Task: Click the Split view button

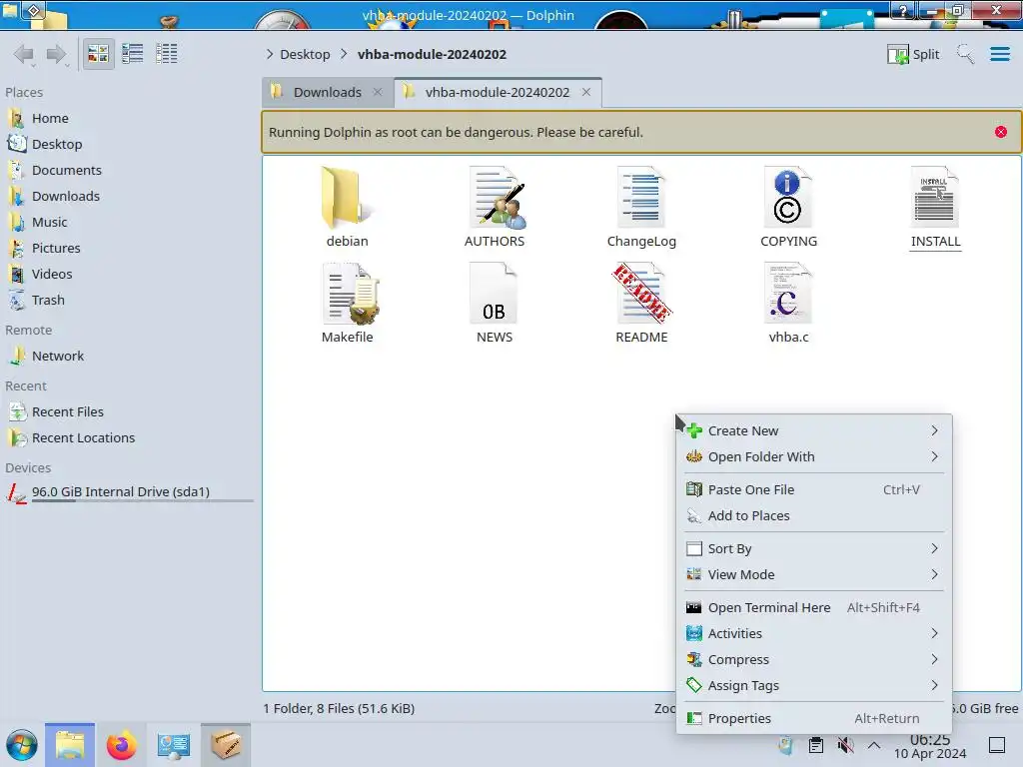Action: 913,54
